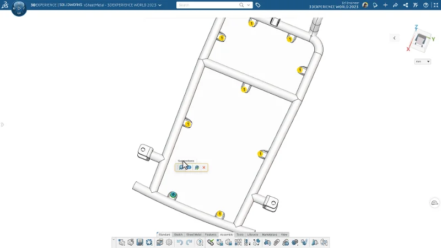Click the search input field
Image resolution: width=441 pixels, height=248 pixels.
tap(208, 5)
